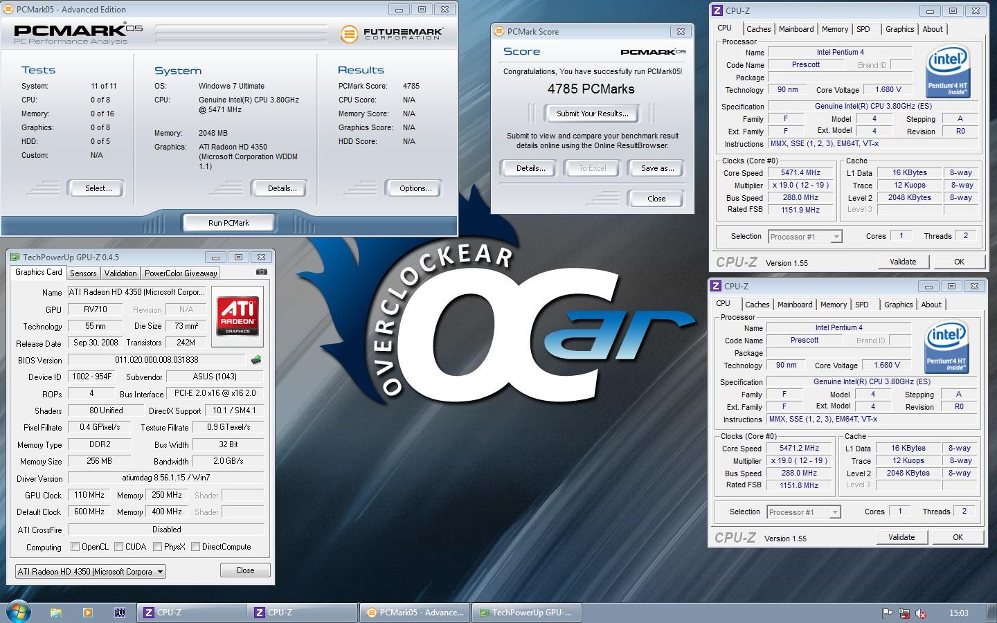Click the Driver Version value in GPU-Z
This screenshot has width=997, height=623.
[166, 478]
